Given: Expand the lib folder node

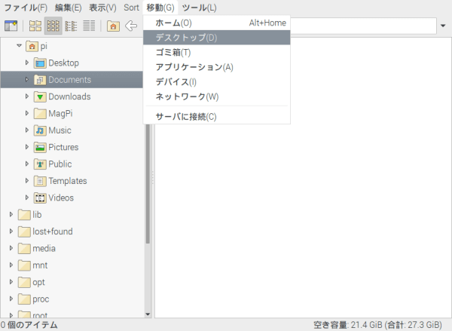Looking at the screenshot, I should click(11, 214).
